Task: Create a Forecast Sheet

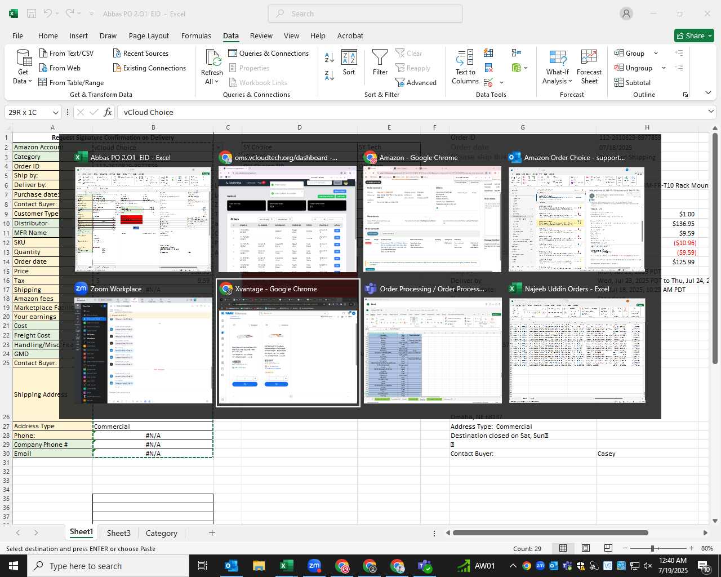Action: 589,67
